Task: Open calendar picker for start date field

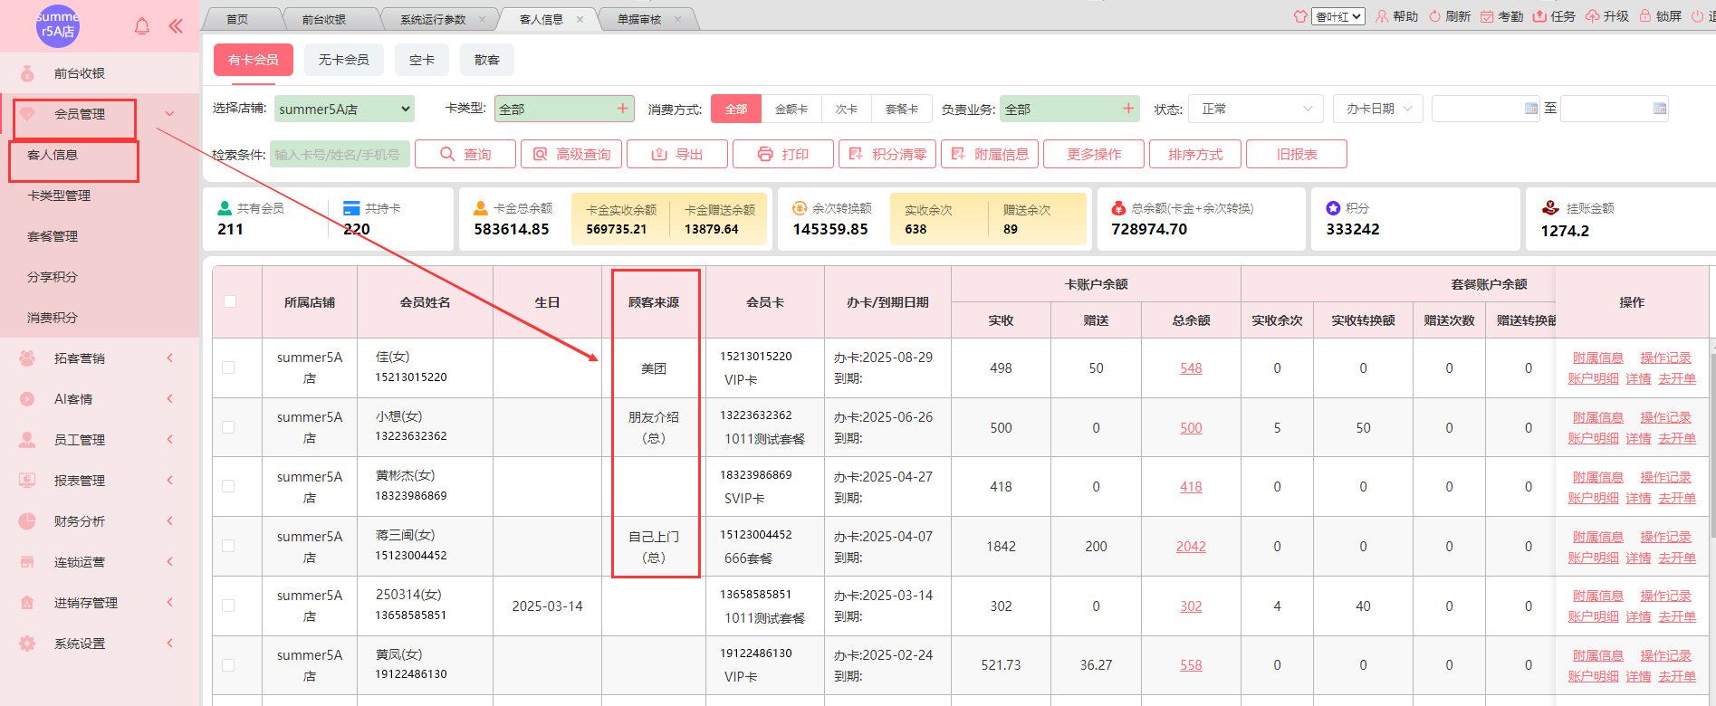Action: coord(1531,109)
